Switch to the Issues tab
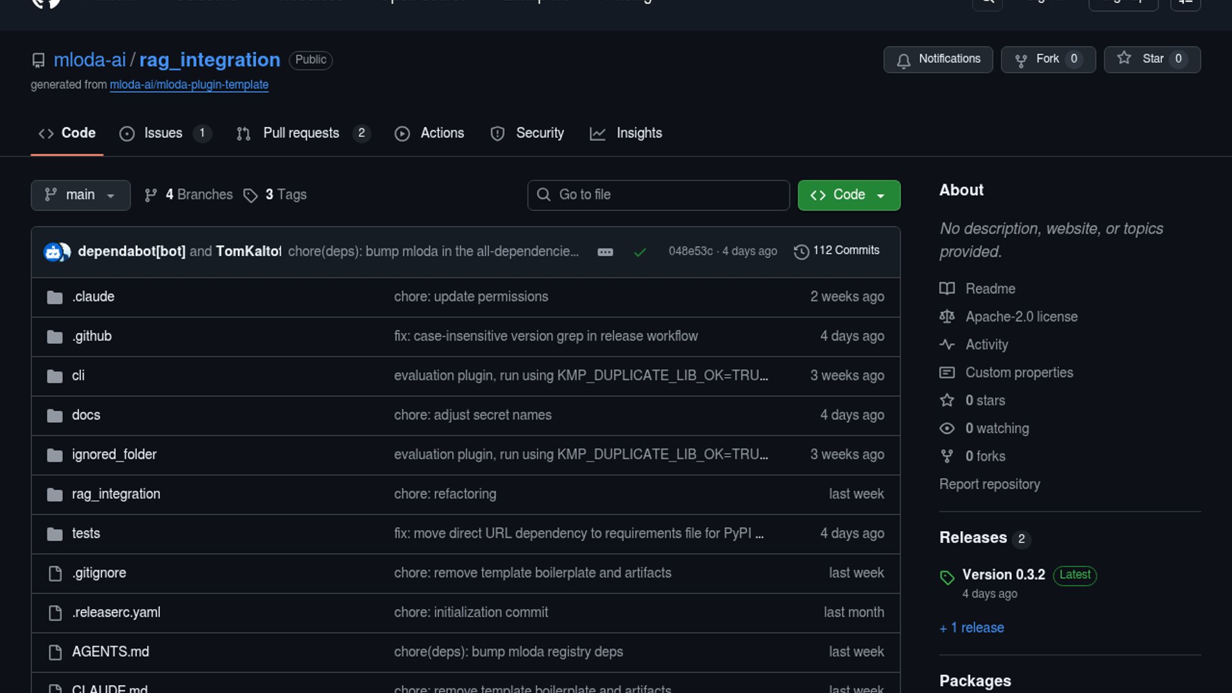1232x693 pixels. tap(163, 133)
